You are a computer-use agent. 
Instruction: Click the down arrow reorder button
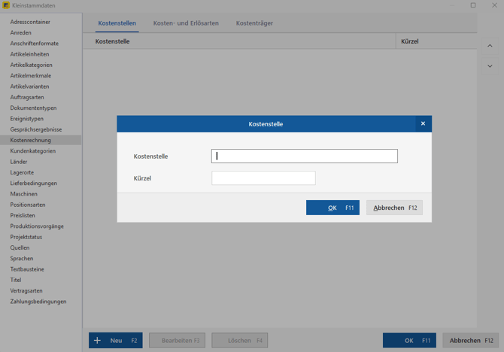click(x=490, y=66)
